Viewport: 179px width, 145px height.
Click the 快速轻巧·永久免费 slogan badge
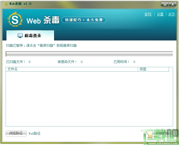point(84,20)
